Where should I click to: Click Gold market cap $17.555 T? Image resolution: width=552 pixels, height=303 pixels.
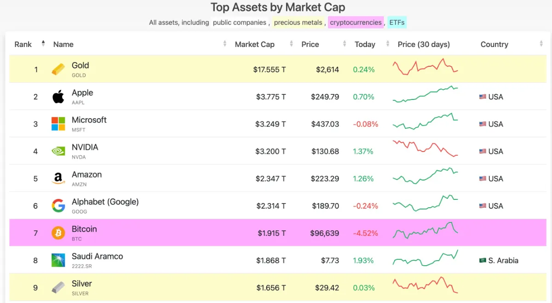(x=270, y=70)
